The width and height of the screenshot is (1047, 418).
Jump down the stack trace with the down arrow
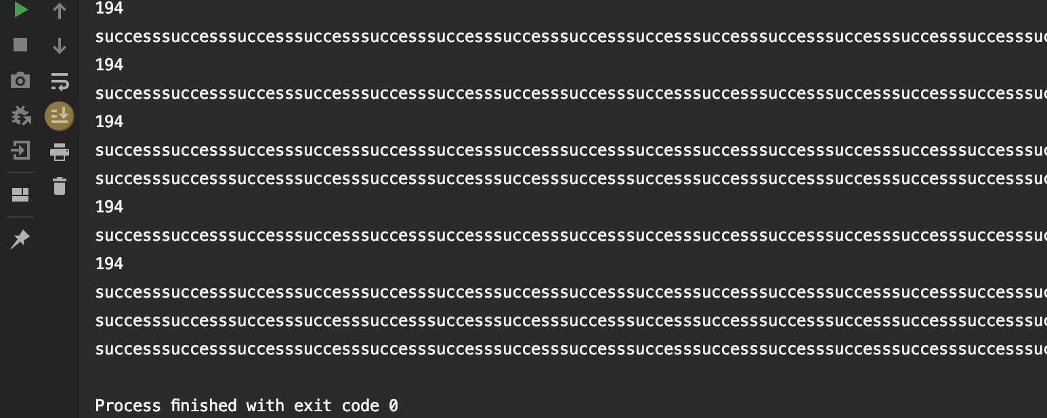tap(60, 45)
